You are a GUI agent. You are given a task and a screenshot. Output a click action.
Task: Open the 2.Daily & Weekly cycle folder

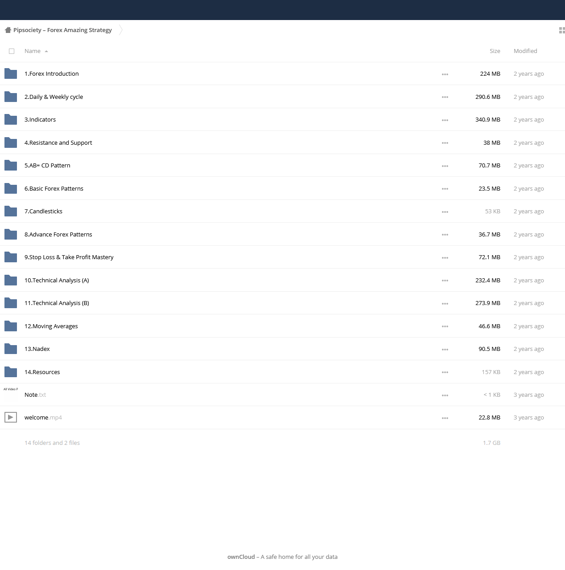(54, 97)
